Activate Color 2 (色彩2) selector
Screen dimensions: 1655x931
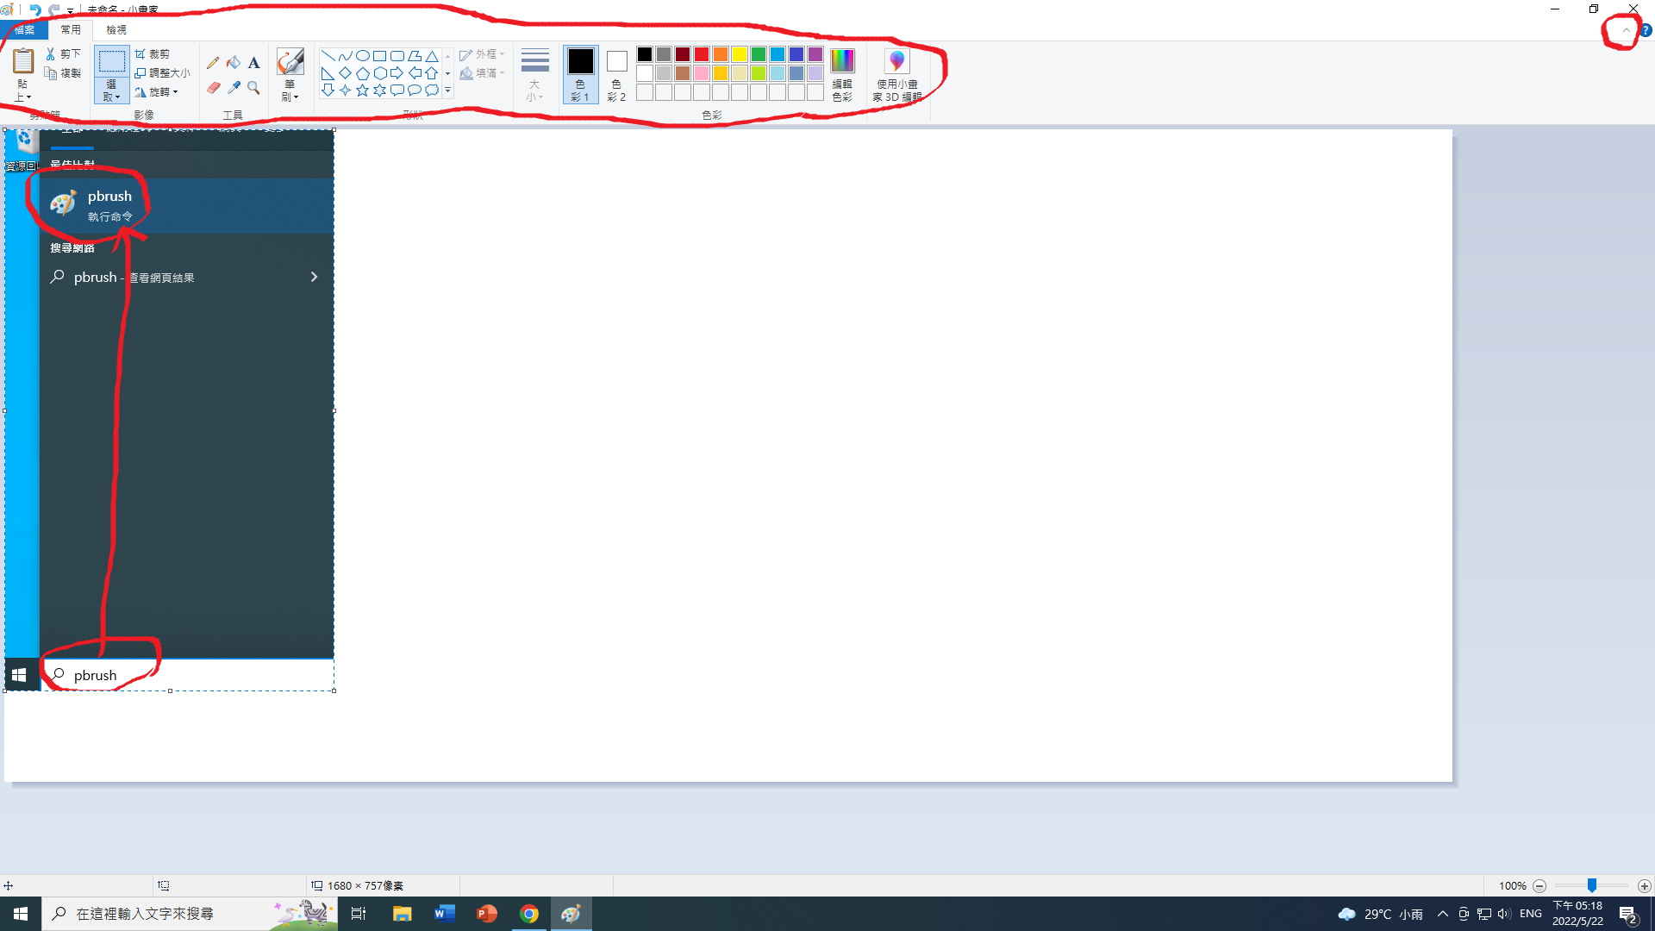tap(616, 74)
